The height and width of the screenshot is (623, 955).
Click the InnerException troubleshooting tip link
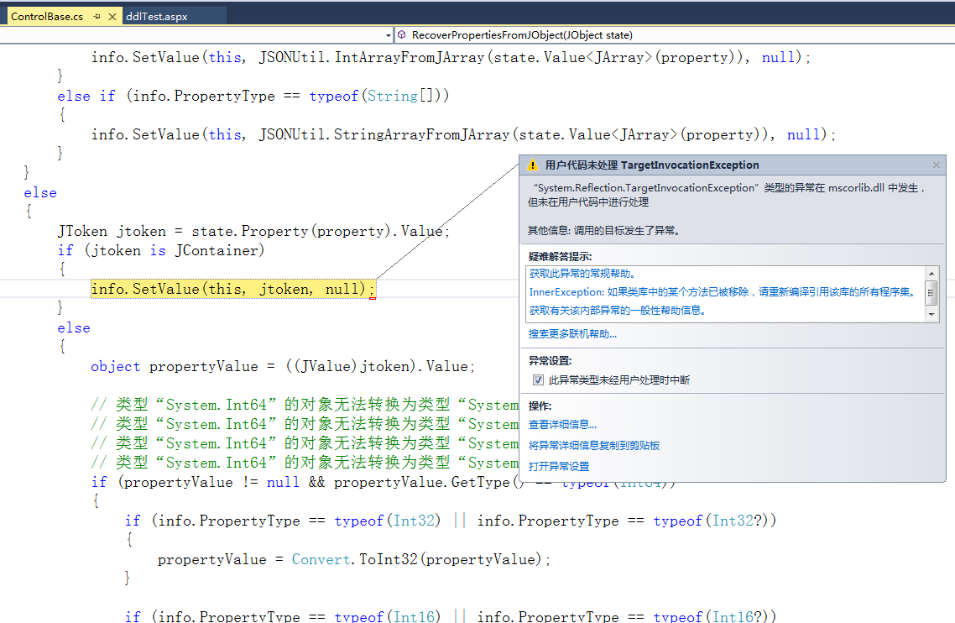[722, 292]
